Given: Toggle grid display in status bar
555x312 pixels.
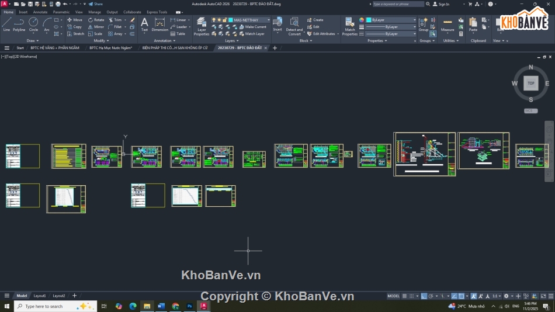Looking at the screenshot, I should tap(405, 296).
